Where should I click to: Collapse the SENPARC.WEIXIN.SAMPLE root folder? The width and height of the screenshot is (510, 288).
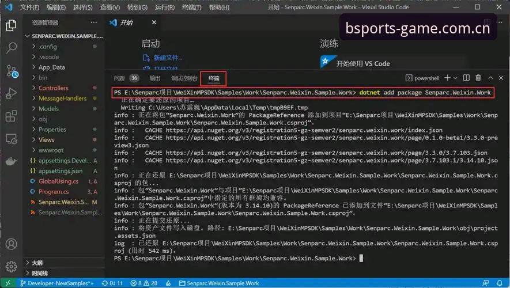(x=64, y=36)
